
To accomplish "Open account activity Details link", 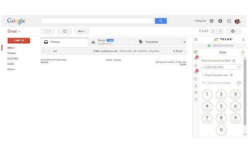I will pos(183,64).
